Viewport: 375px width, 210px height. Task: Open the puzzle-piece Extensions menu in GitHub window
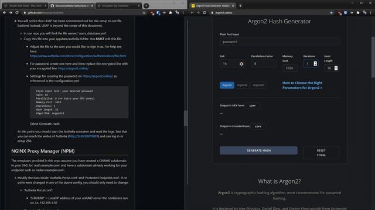coord(171,13)
